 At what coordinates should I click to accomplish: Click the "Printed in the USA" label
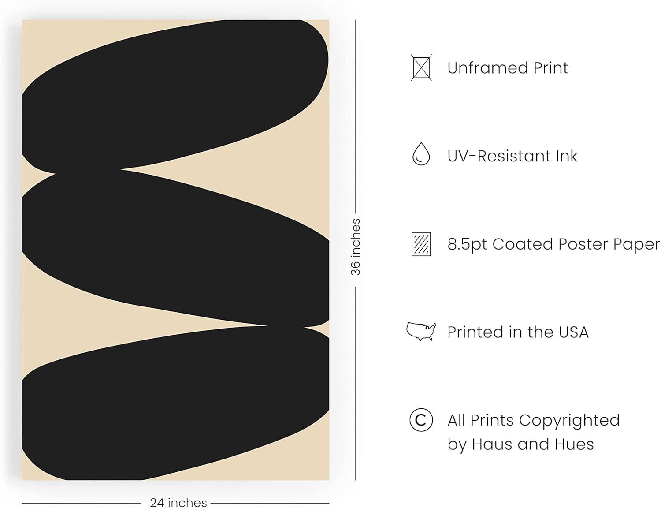[x=518, y=332]
